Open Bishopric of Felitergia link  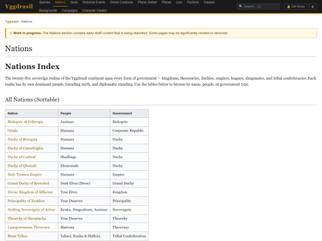[25, 122]
